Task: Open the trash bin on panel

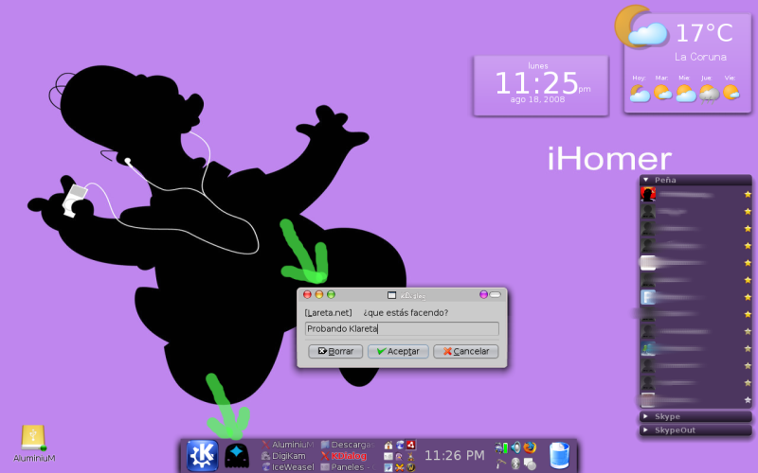Action: click(559, 455)
